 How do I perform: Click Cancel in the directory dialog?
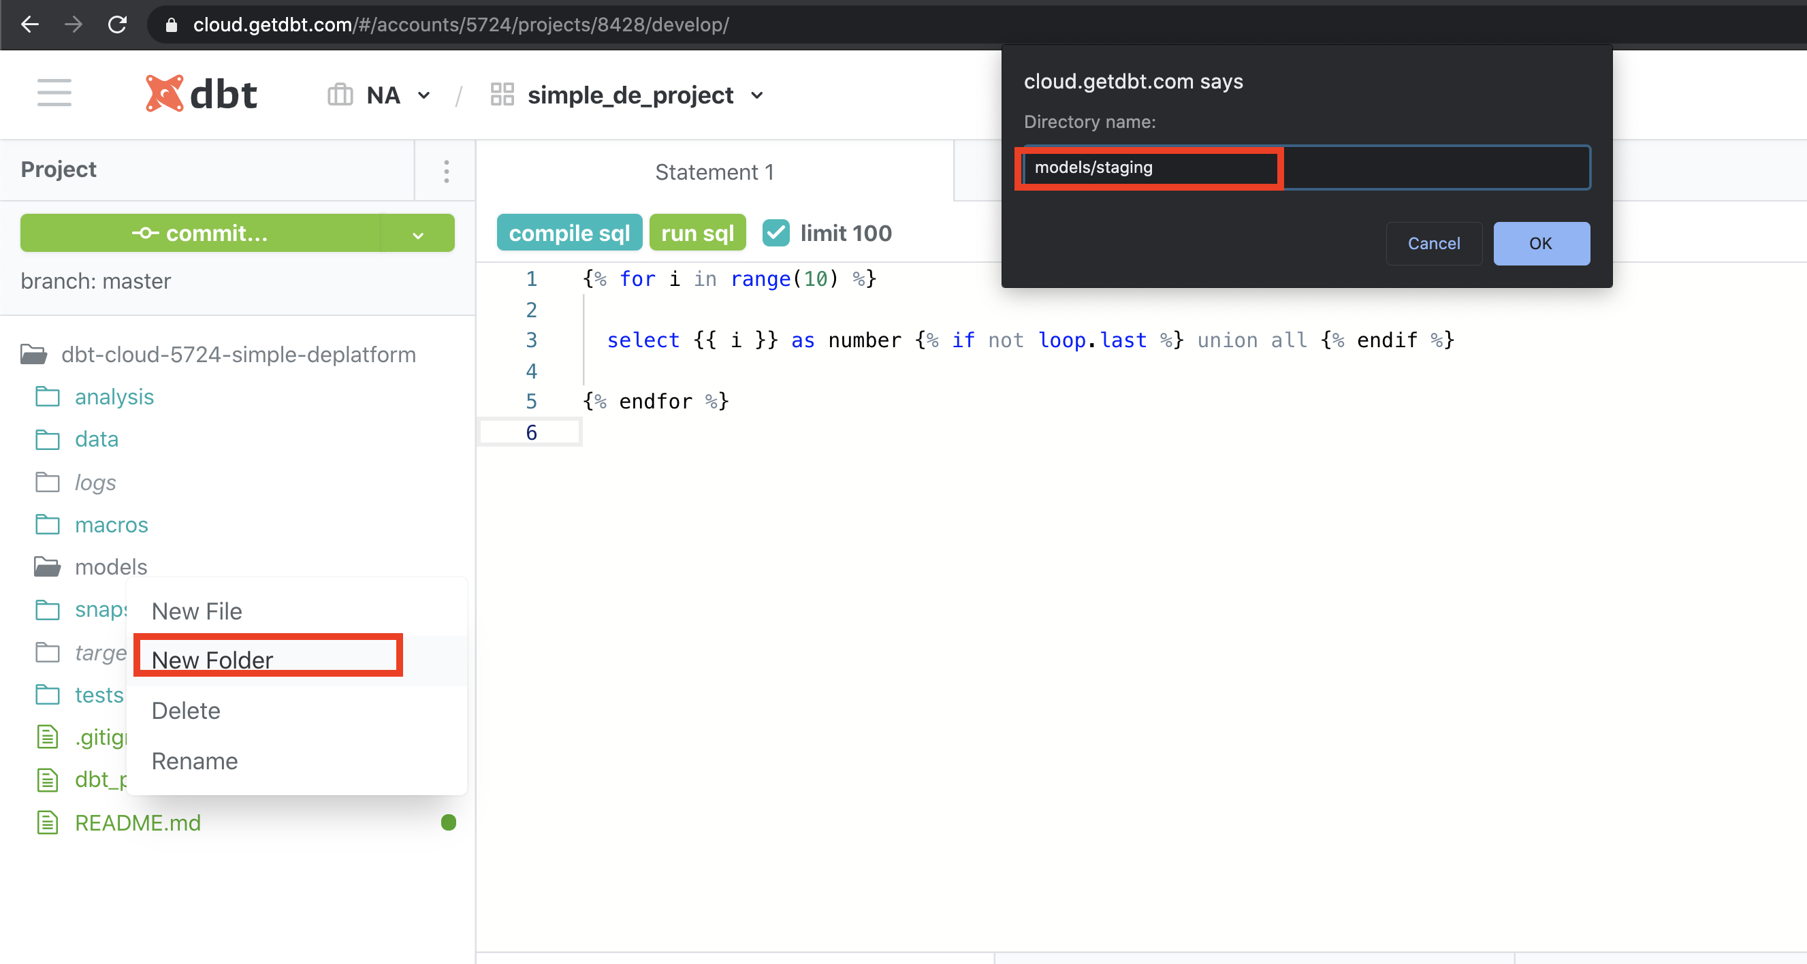(x=1433, y=244)
